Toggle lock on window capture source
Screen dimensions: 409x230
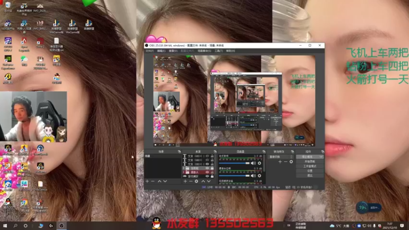click(x=212, y=176)
